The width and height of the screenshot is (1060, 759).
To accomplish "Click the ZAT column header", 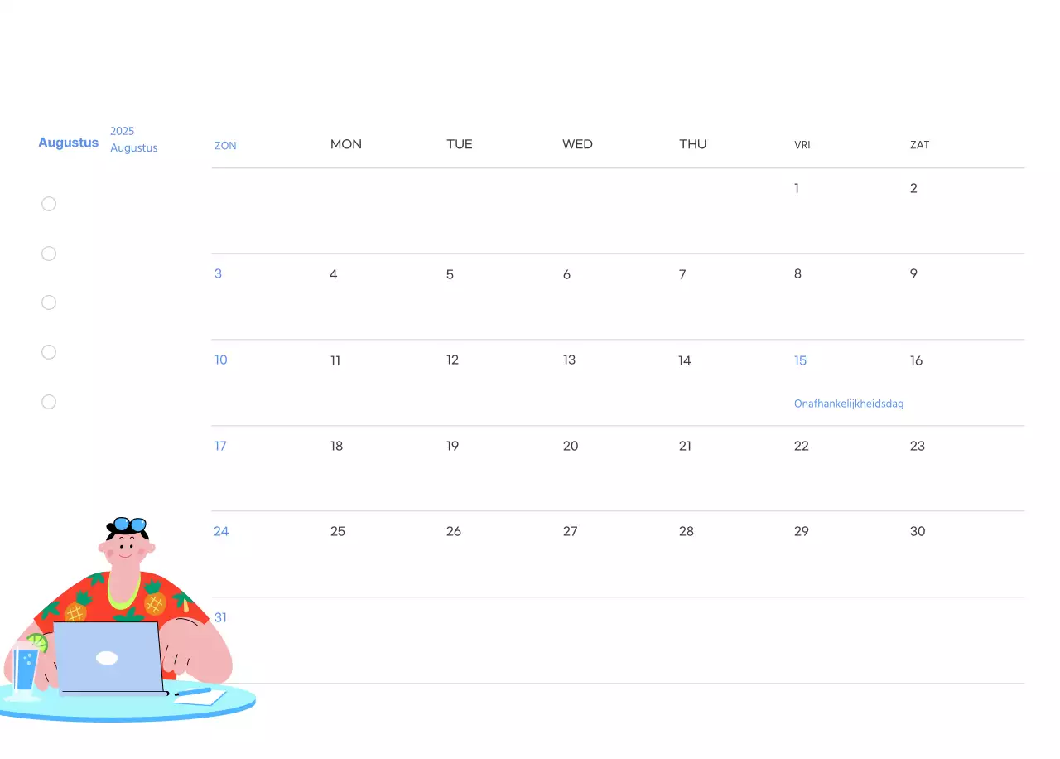I will [x=919, y=144].
